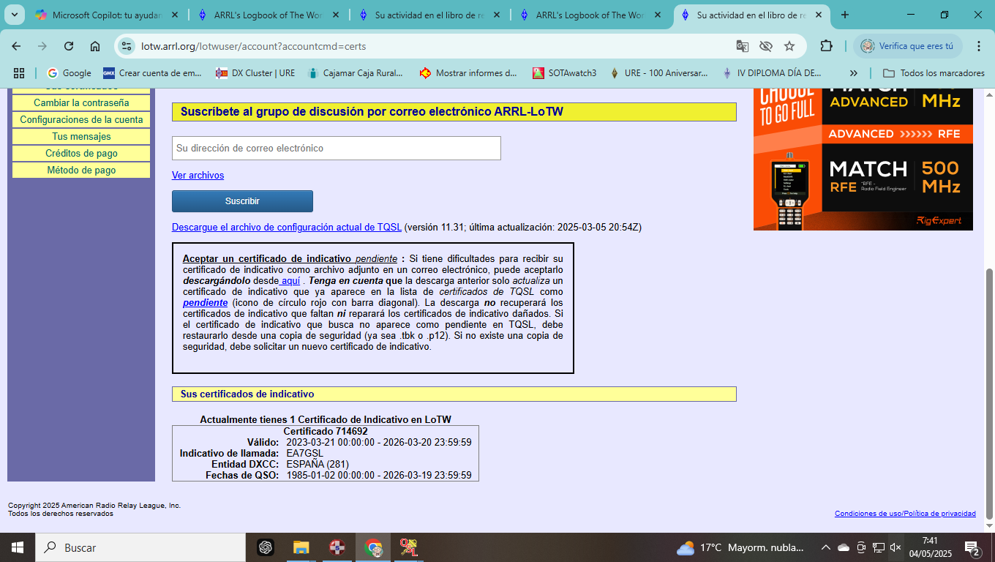
Task: Open the Extensions puzzle icon
Action: point(826,46)
